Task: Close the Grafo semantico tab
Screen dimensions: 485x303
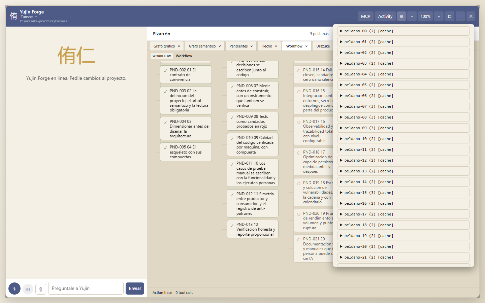Action: pyautogui.click(x=220, y=46)
